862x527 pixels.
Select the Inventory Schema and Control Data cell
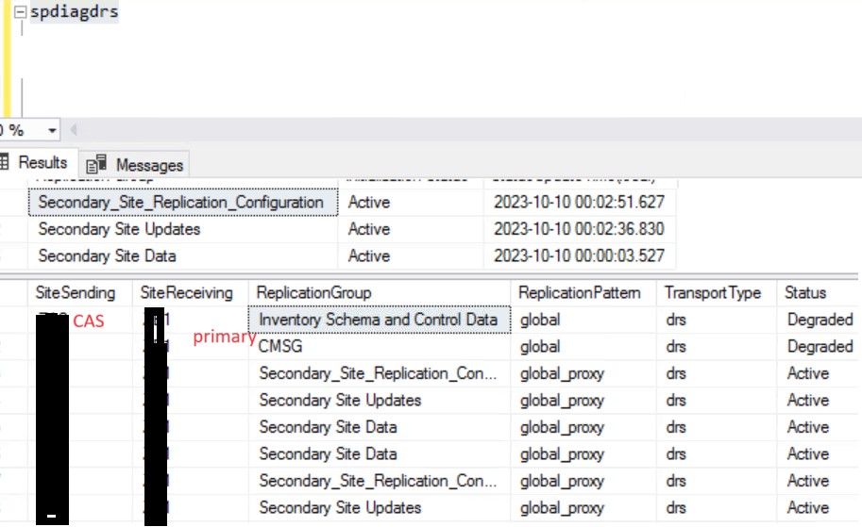click(x=380, y=320)
